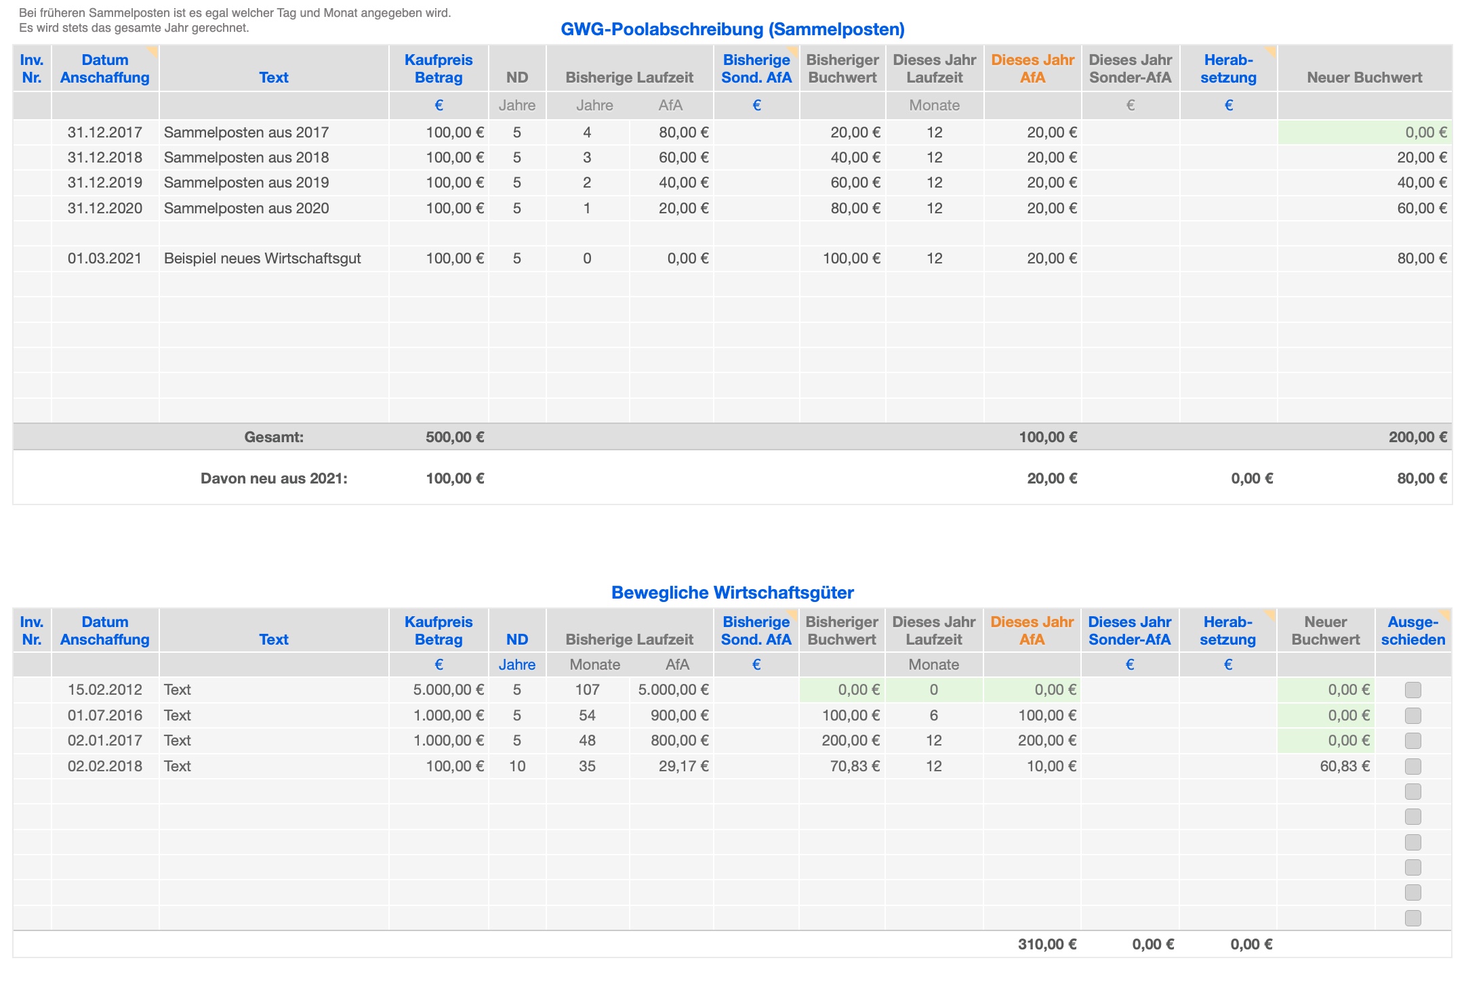The width and height of the screenshot is (1464, 990).
Task: Select Dieses Jahr AfA sum 310,00 €
Action: pyautogui.click(x=1046, y=945)
